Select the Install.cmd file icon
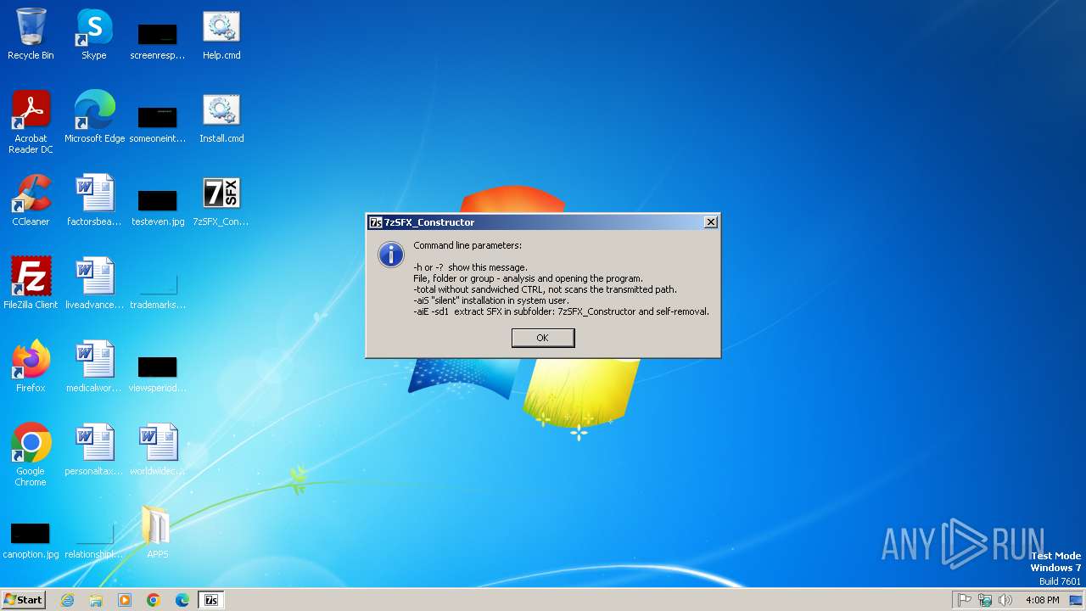1086x611 pixels. click(221, 118)
